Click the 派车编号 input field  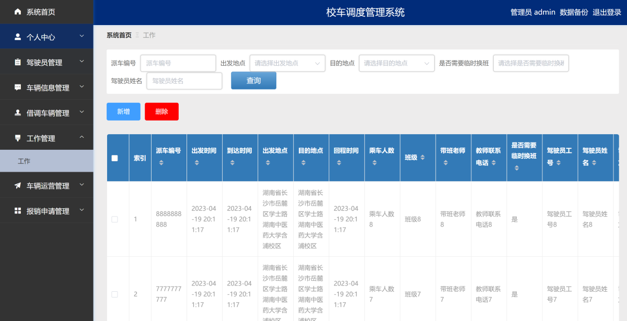(x=178, y=63)
